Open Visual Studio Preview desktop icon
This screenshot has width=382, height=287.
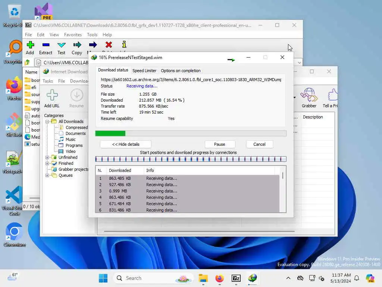click(x=44, y=12)
